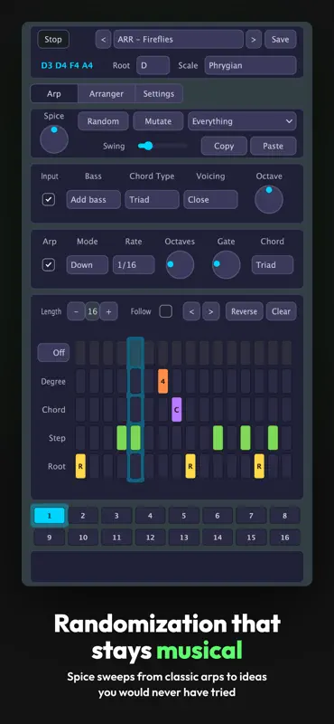This screenshot has height=724, width=334.
Task: Toggle the Arp checkbox
Action: coord(49,264)
